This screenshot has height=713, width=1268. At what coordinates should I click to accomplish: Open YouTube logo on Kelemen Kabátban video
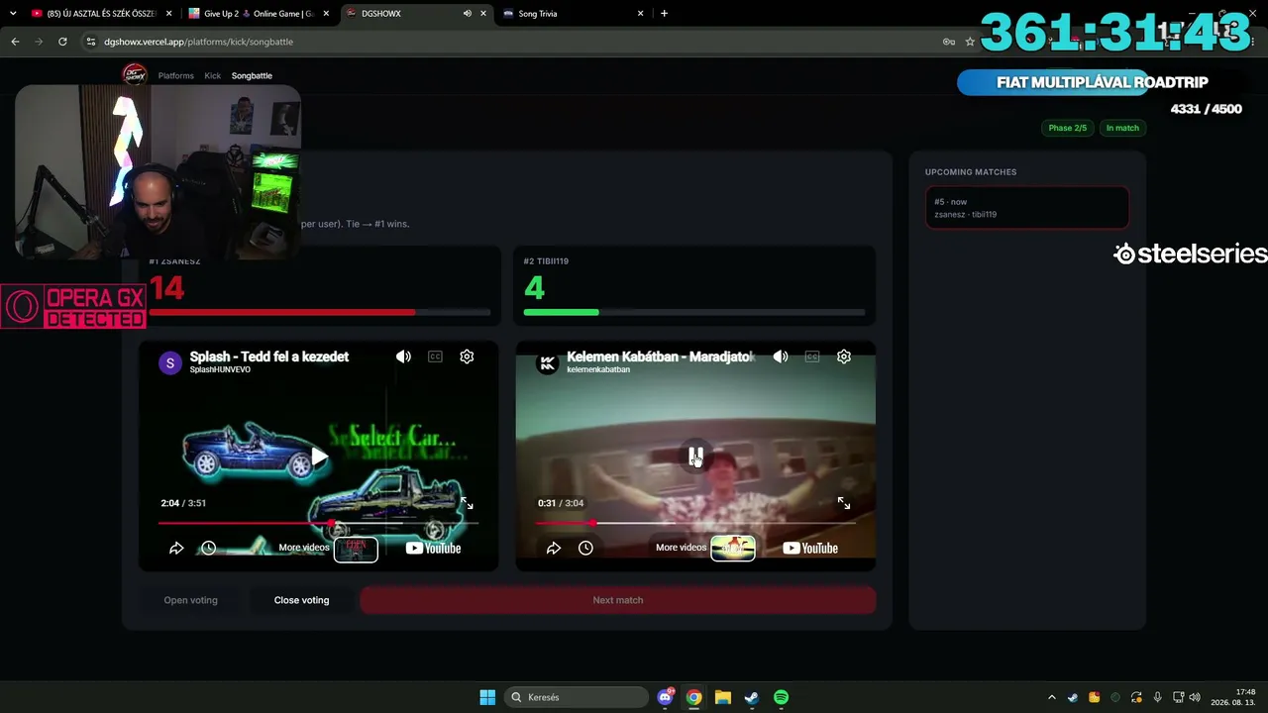point(810,548)
